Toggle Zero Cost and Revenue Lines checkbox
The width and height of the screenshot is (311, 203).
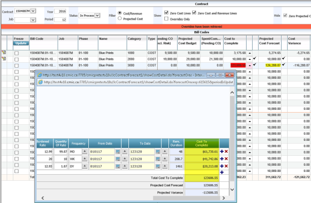(194, 13)
